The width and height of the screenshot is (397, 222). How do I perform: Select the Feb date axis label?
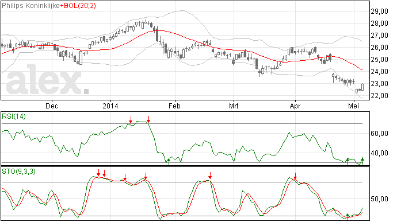pos(175,106)
